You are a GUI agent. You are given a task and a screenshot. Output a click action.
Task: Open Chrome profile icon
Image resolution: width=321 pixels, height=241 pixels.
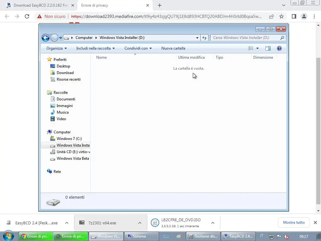pyautogui.click(x=304, y=16)
